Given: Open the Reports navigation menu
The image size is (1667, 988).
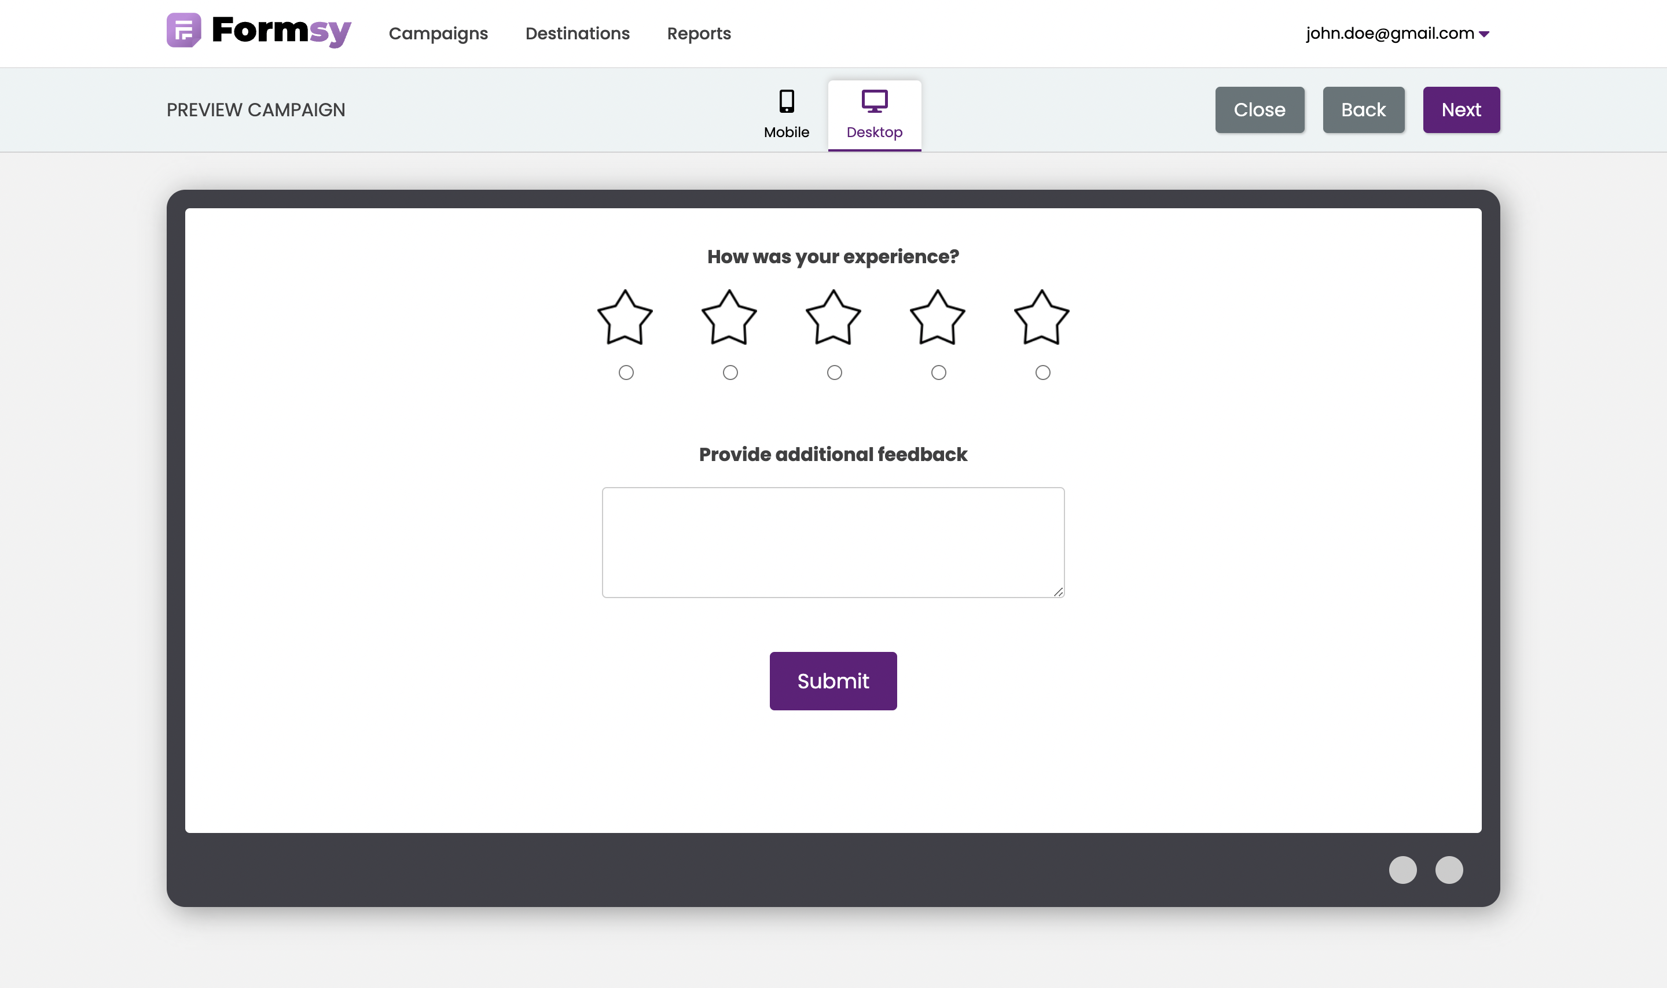Looking at the screenshot, I should 699,33.
